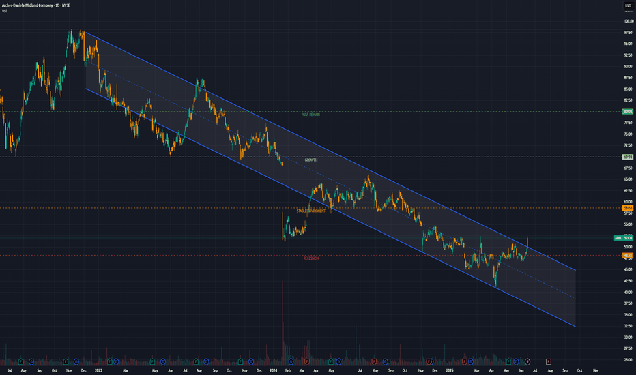This screenshot has width=636, height=375.
Task: Click the orange 48.21 price label
Action: pyautogui.click(x=628, y=256)
